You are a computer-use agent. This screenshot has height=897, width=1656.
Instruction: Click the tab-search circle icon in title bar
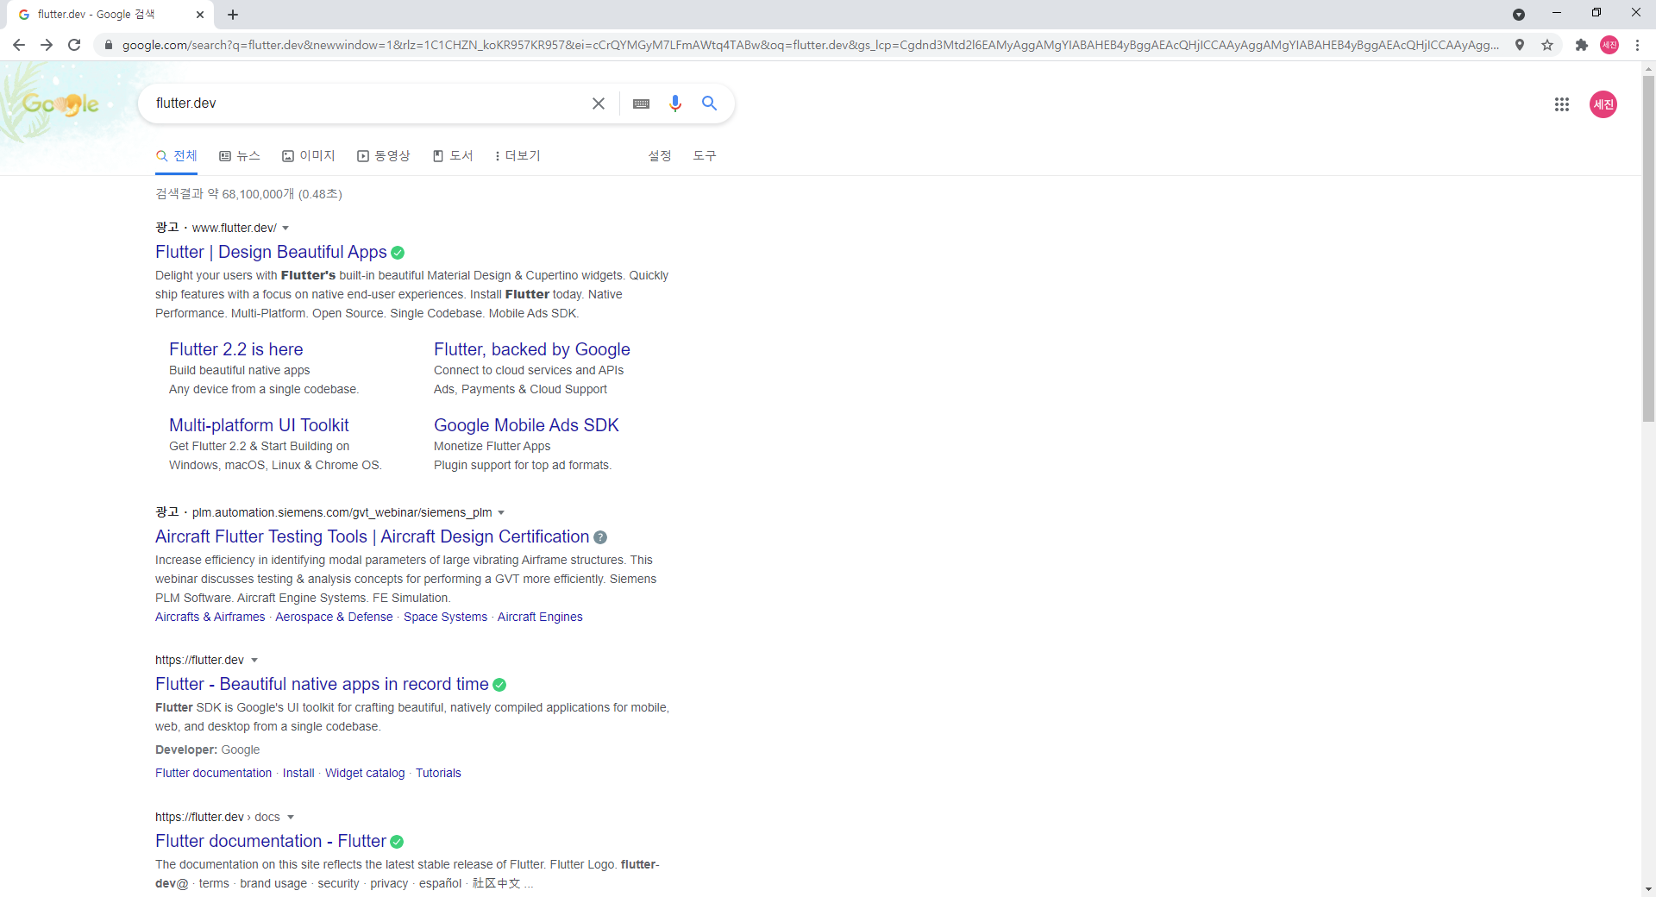click(x=1519, y=15)
